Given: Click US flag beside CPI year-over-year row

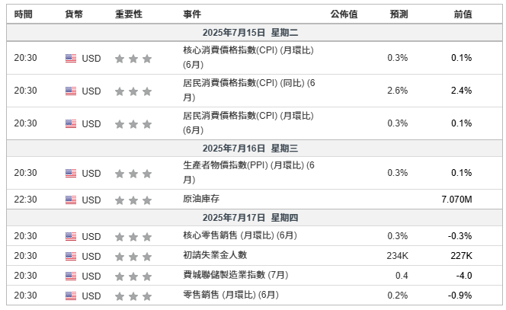Looking at the screenshot, I should coord(71,91).
